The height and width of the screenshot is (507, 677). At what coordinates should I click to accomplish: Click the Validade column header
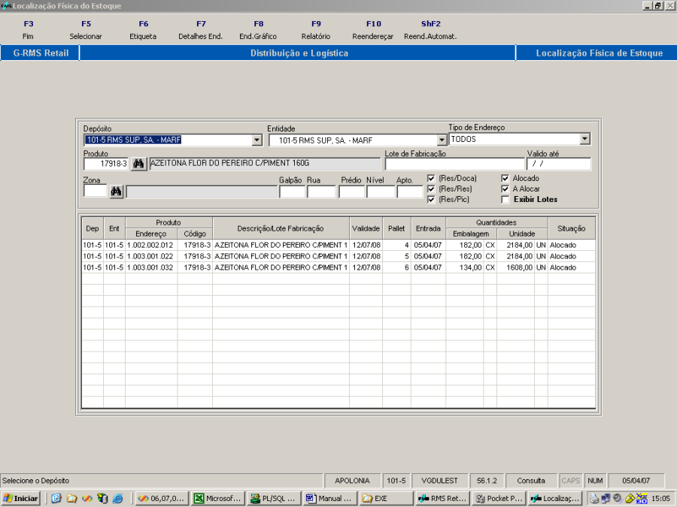click(x=366, y=228)
